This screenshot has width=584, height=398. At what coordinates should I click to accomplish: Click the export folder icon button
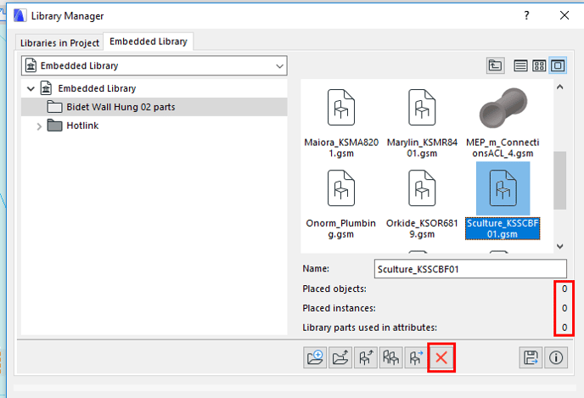pos(340,358)
